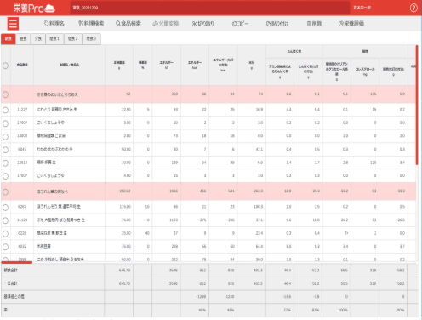Click the 料理名/食品名 column header
The height and width of the screenshot is (320, 422).
coord(70,65)
